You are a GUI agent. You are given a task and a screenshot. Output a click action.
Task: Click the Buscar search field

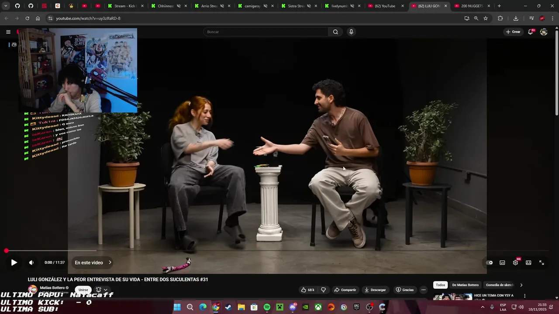[266, 32]
